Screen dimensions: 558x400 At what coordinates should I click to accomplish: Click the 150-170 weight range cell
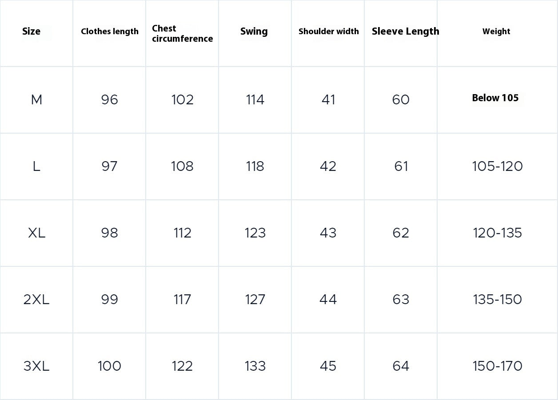[x=497, y=366]
